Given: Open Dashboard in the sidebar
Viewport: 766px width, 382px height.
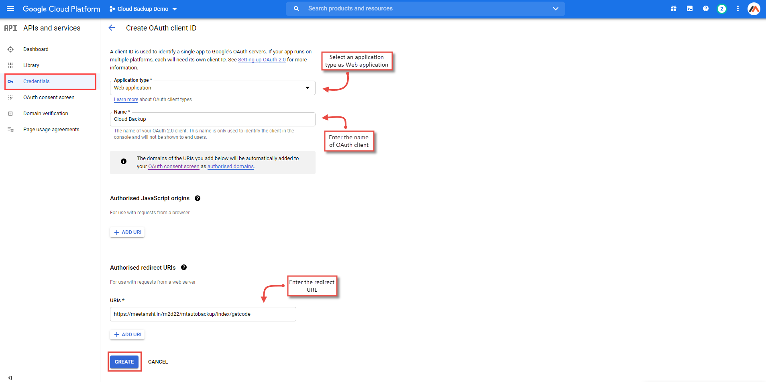Looking at the screenshot, I should click(x=36, y=49).
